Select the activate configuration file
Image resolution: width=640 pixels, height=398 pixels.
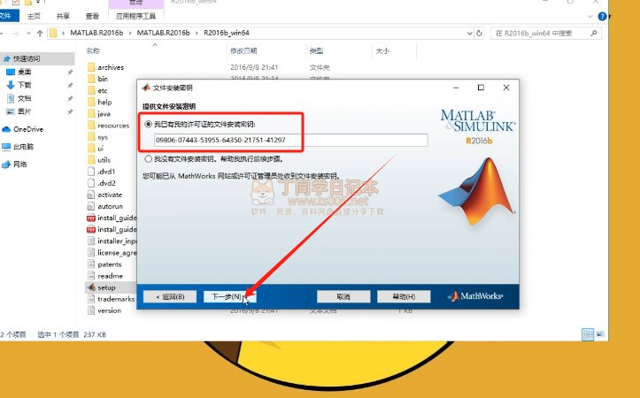click(x=109, y=195)
